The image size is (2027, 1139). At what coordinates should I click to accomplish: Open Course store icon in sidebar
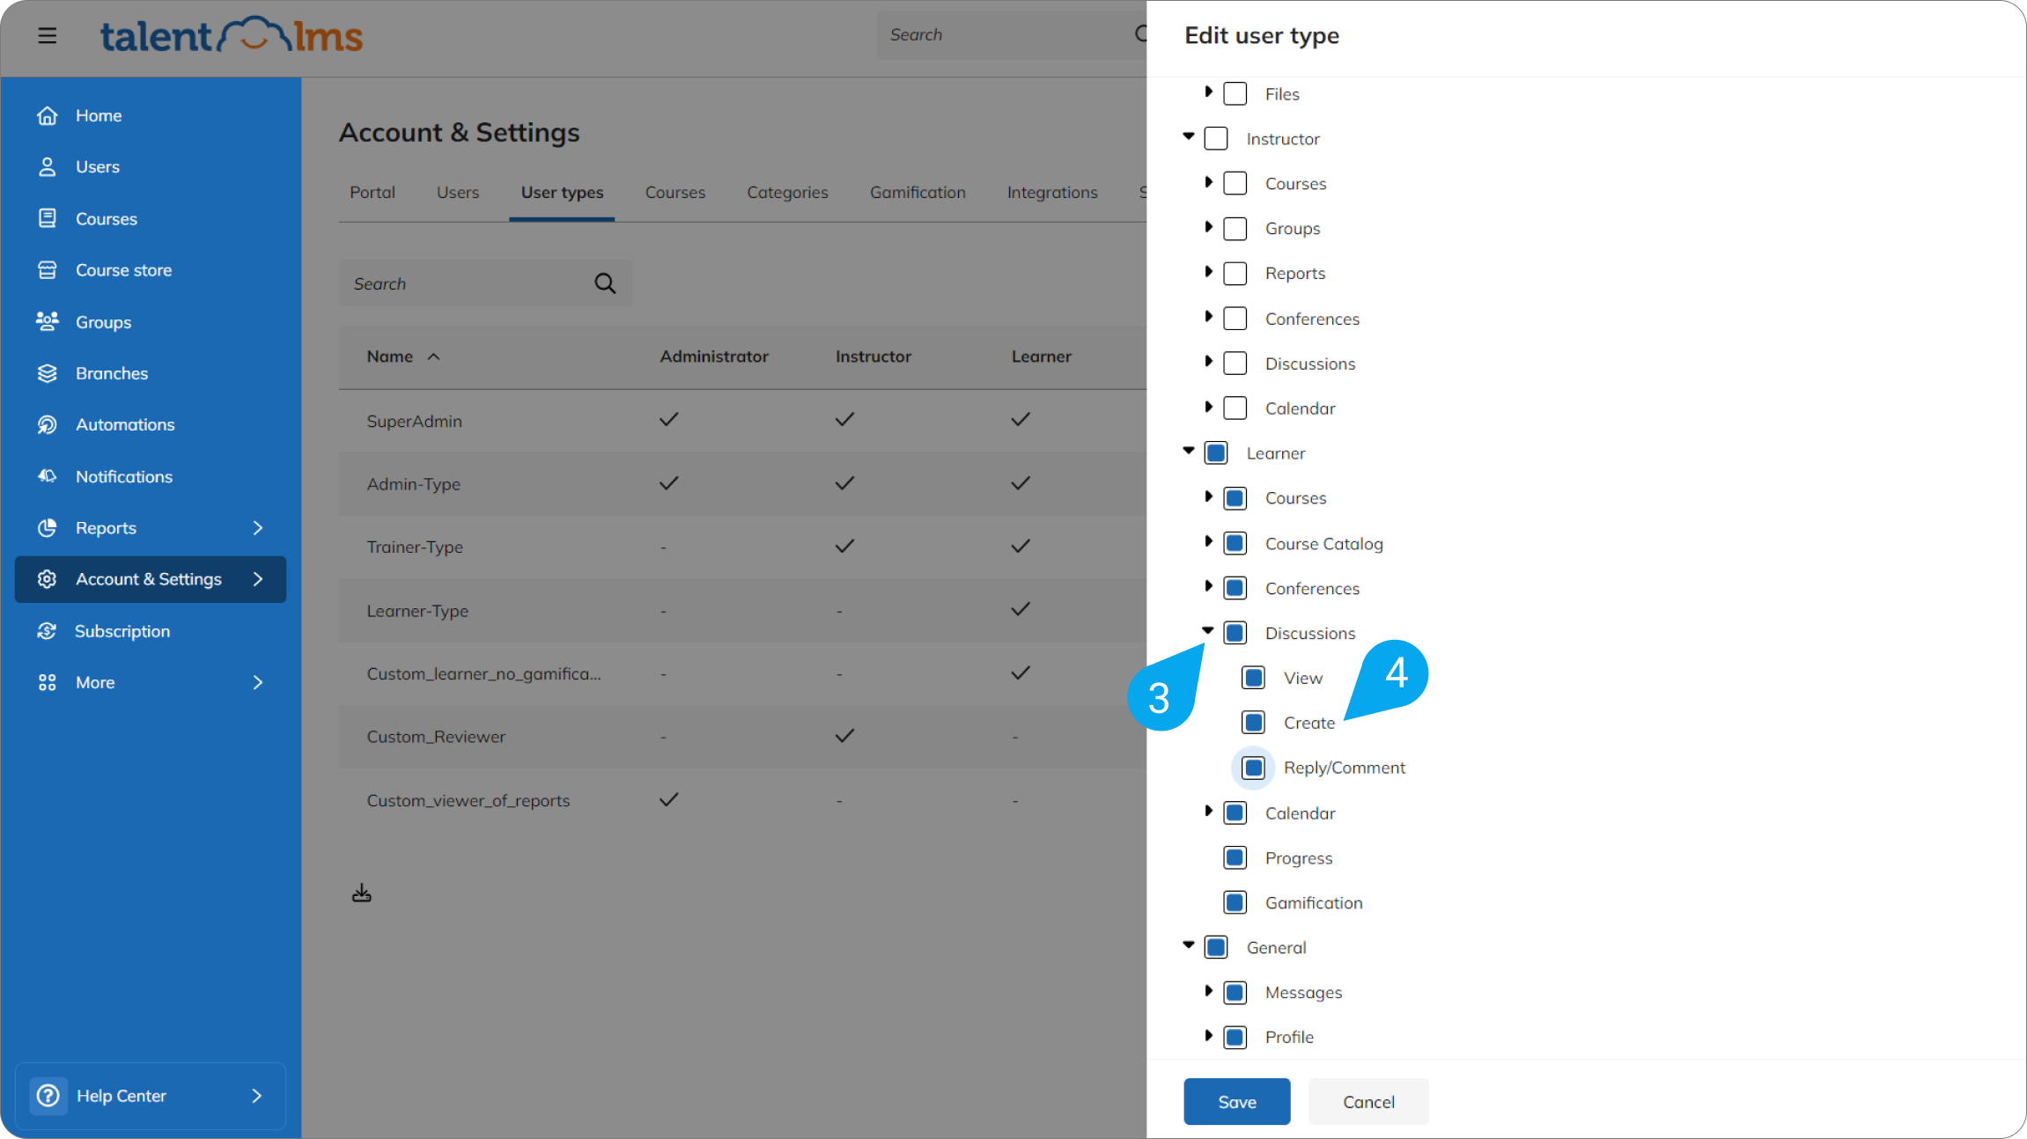point(48,270)
